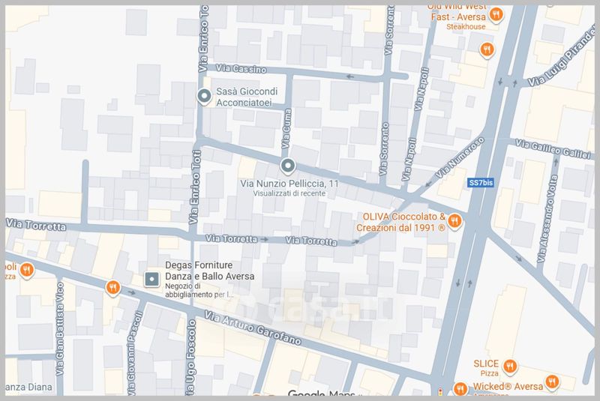600x401 pixels.
Task: Click the Old Wild West steakhouse restaurant icon
Action: pyautogui.click(x=496, y=15)
